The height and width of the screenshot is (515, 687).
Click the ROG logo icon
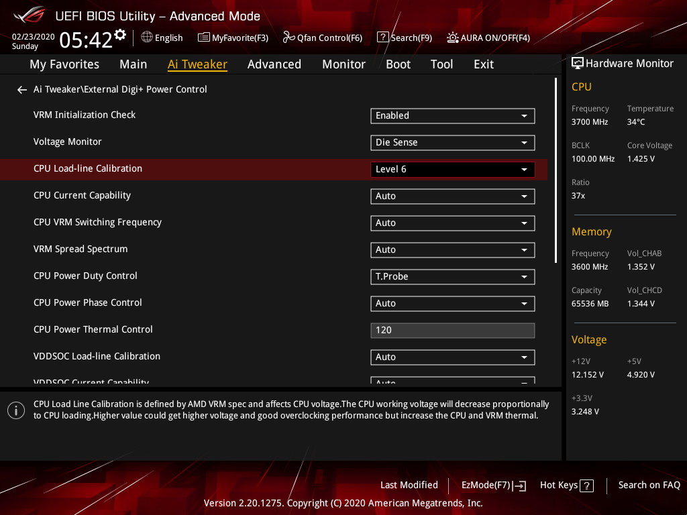tap(30, 15)
